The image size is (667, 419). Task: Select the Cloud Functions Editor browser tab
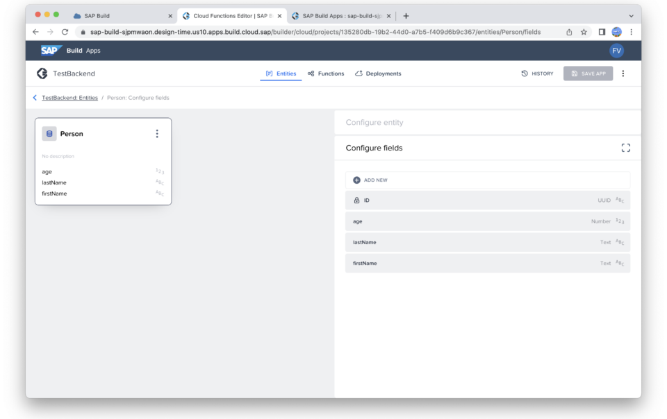pyautogui.click(x=232, y=16)
